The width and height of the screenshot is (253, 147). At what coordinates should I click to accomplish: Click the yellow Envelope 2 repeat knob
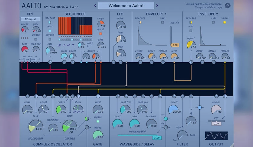(191, 45)
